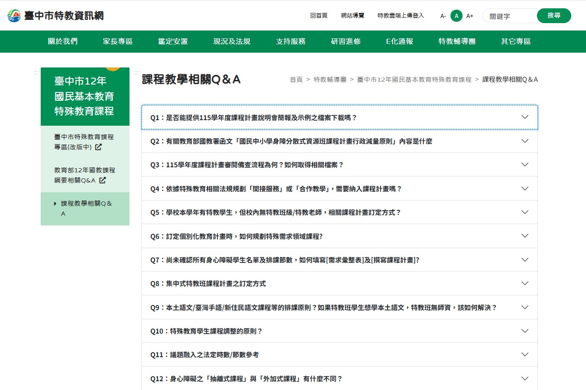Click Q3 question text 115學年度課程計畫審閱備查流程
The width and height of the screenshot is (586, 390).
[247, 165]
